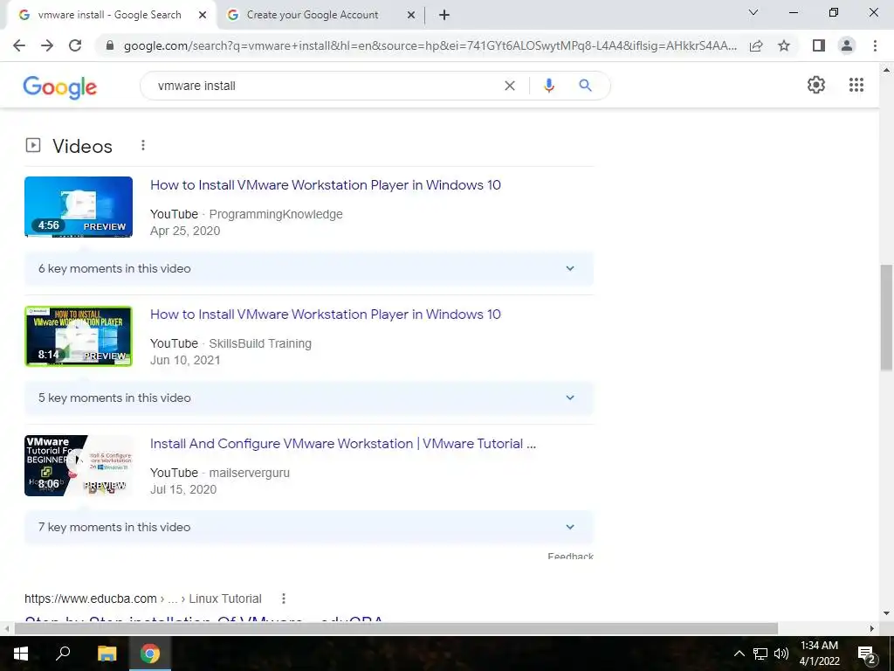The image size is (894, 671).
Task: Click the 4:56 video thumbnail
Action: click(x=79, y=206)
